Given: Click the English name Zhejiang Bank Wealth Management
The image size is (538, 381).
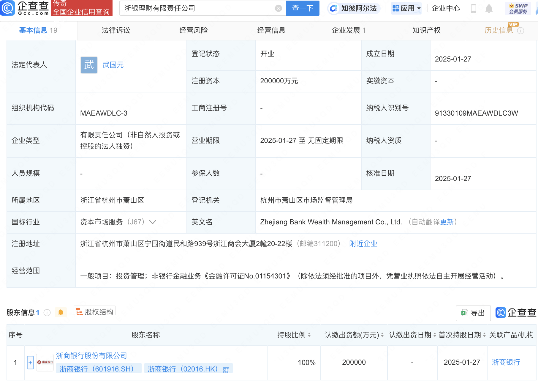Looking at the screenshot, I should click(x=331, y=222).
